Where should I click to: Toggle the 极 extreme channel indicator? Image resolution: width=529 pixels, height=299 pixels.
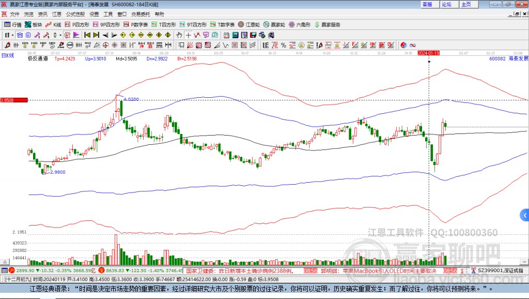[x=67, y=35]
